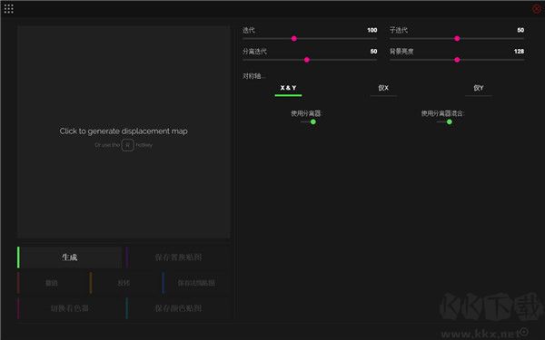The height and width of the screenshot is (340, 545).
Task: Click the 分离迭代 value 50
Action: (x=373, y=52)
